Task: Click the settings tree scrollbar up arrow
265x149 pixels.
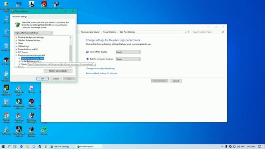Action: tap(70, 37)
